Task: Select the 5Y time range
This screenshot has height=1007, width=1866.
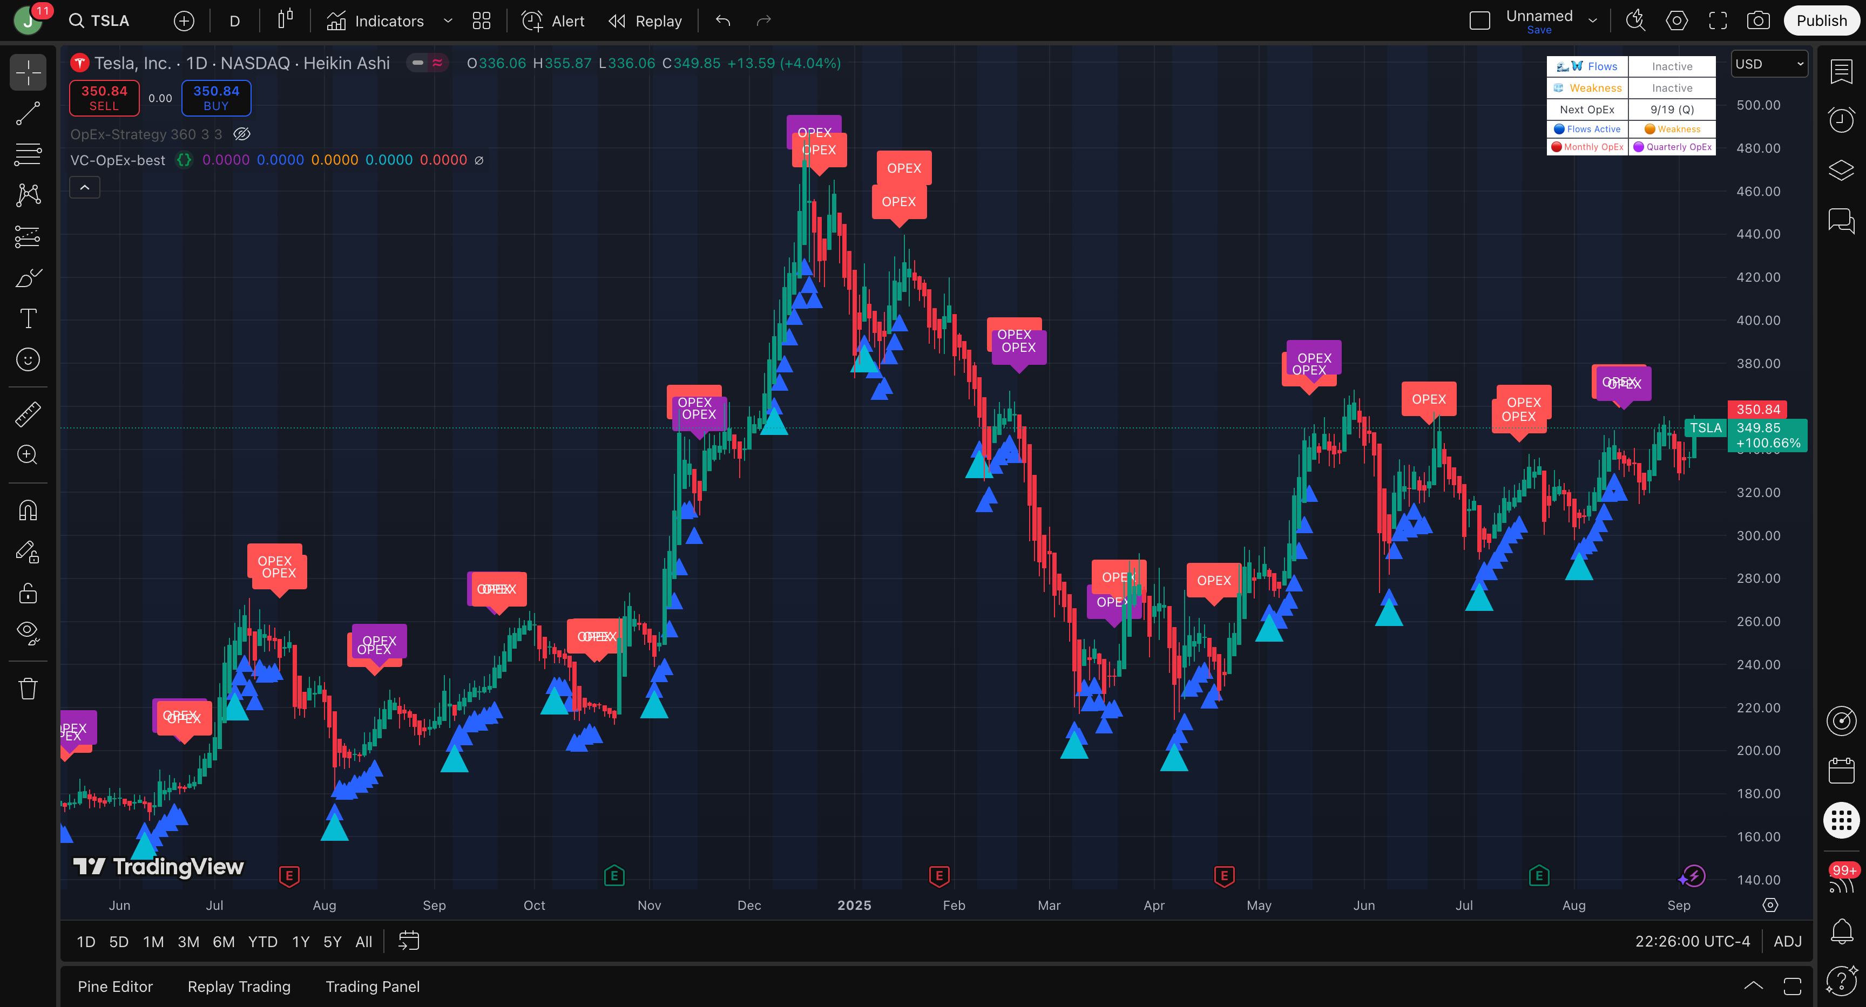Action: [x=332, y=942]
